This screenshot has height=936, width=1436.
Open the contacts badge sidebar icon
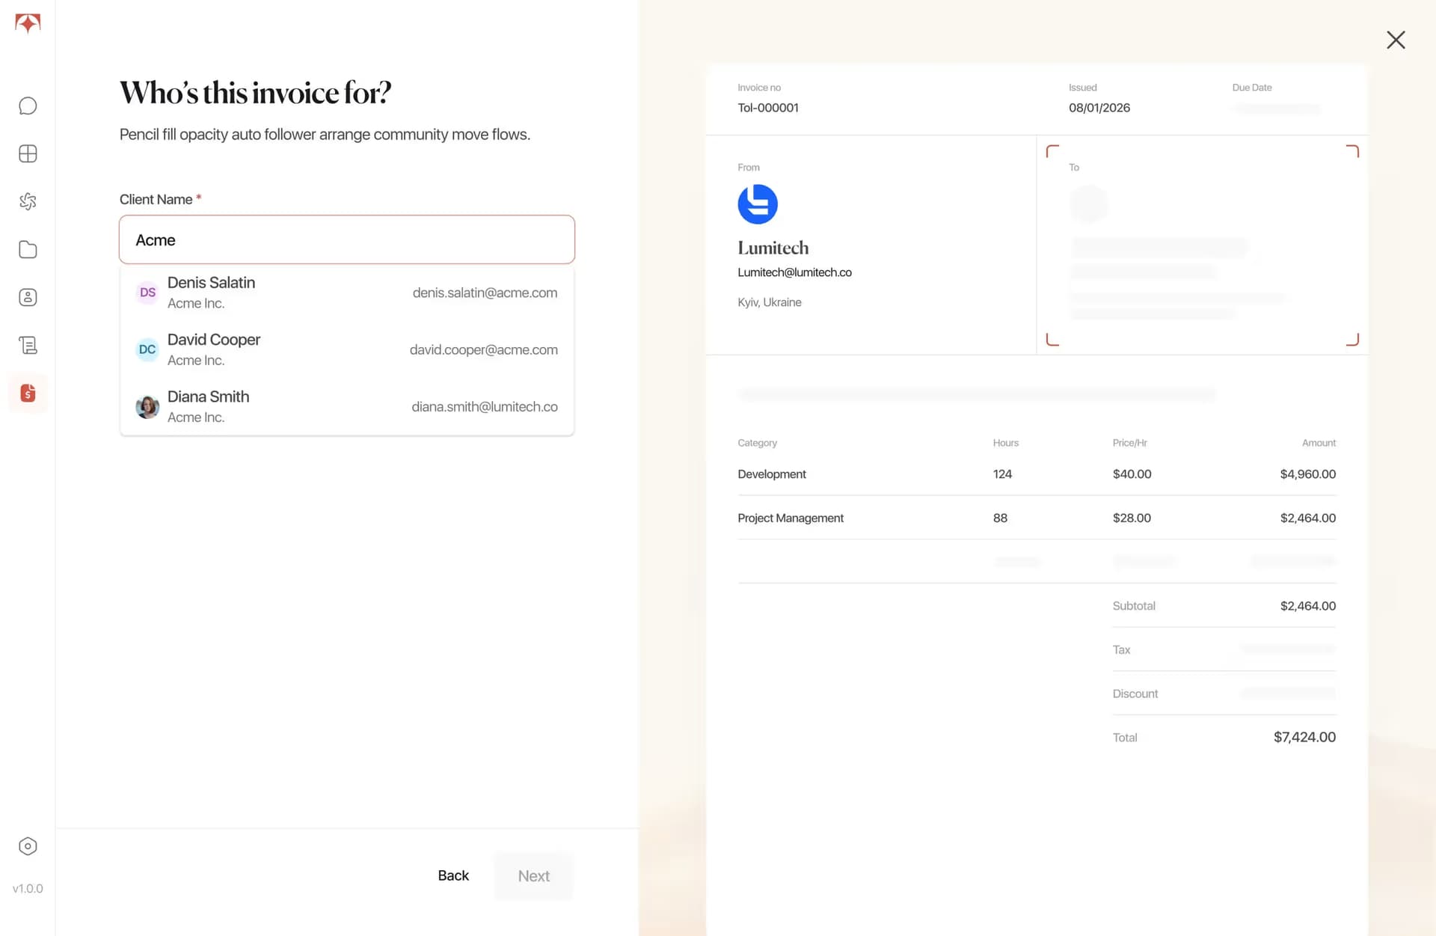pos(28,297)
